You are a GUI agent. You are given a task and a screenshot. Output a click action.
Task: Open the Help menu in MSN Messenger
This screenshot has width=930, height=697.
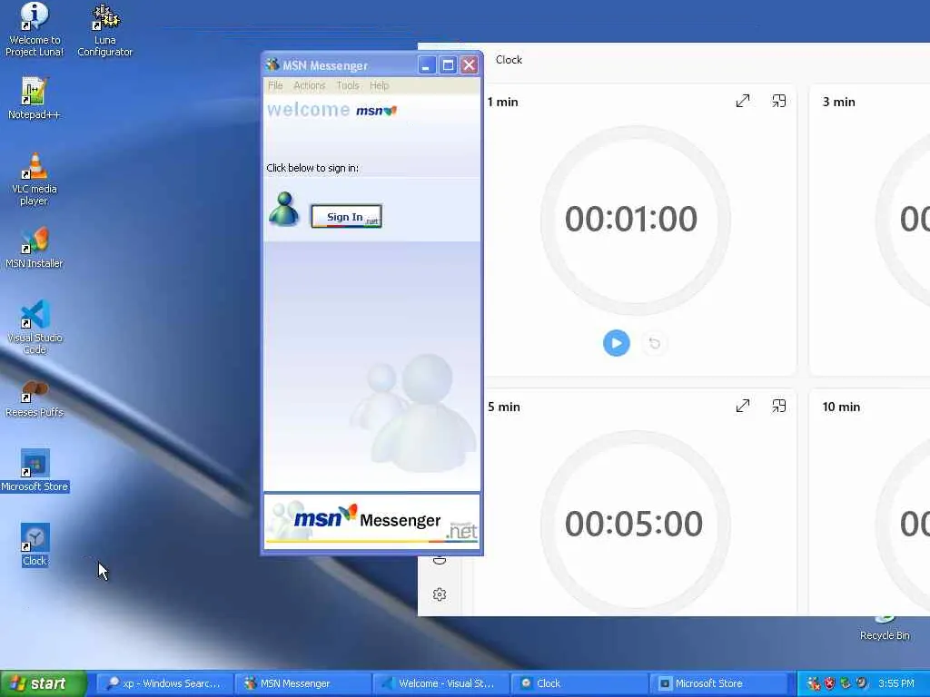[x=379, y=85]
